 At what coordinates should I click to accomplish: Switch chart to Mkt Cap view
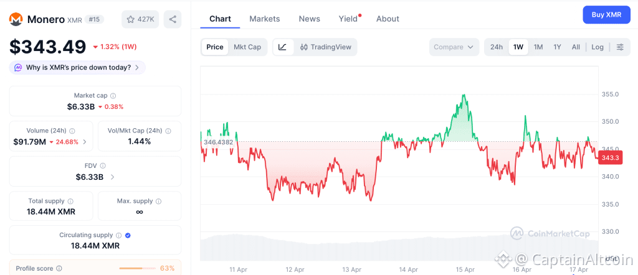[247, 47]
